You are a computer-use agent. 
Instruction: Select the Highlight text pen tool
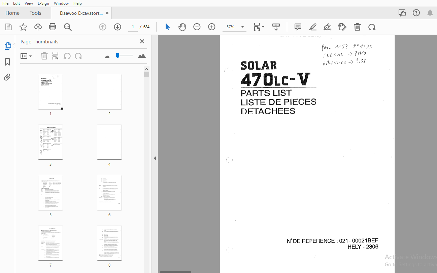(313, 27)
